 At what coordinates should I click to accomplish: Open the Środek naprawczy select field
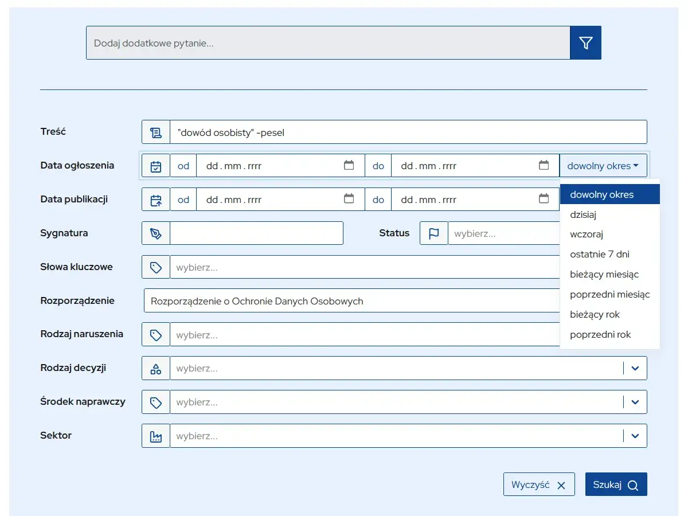[408, 402]
